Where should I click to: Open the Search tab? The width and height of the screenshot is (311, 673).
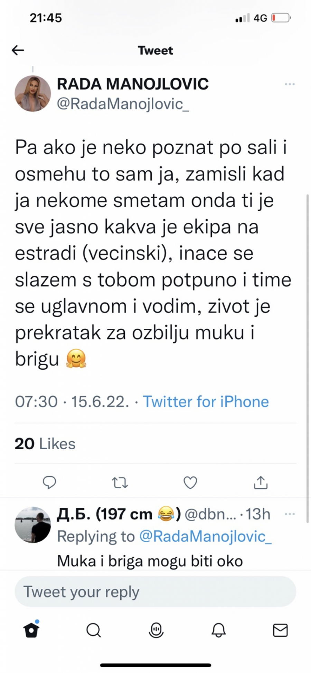93,630
